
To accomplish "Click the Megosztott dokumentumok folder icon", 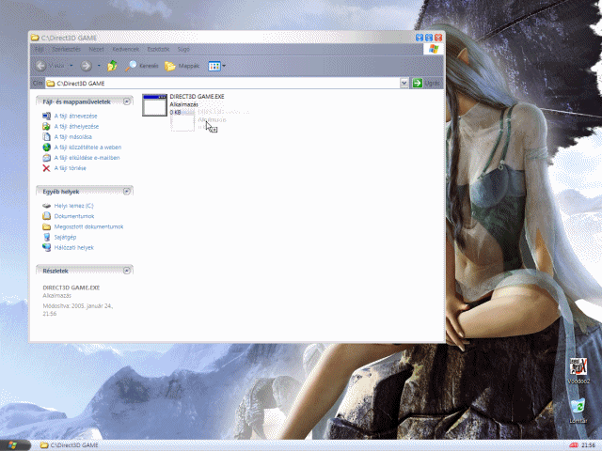I will coord(46,226).
